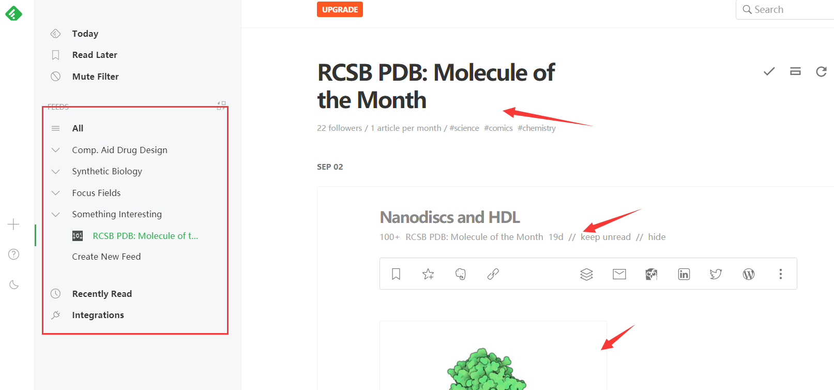Click the Hootsuite owl icon
834x390 pixels.
point(651,274)
